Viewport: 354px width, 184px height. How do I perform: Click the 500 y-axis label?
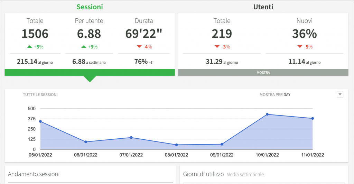pyautogui.click(x=31, y=109)
